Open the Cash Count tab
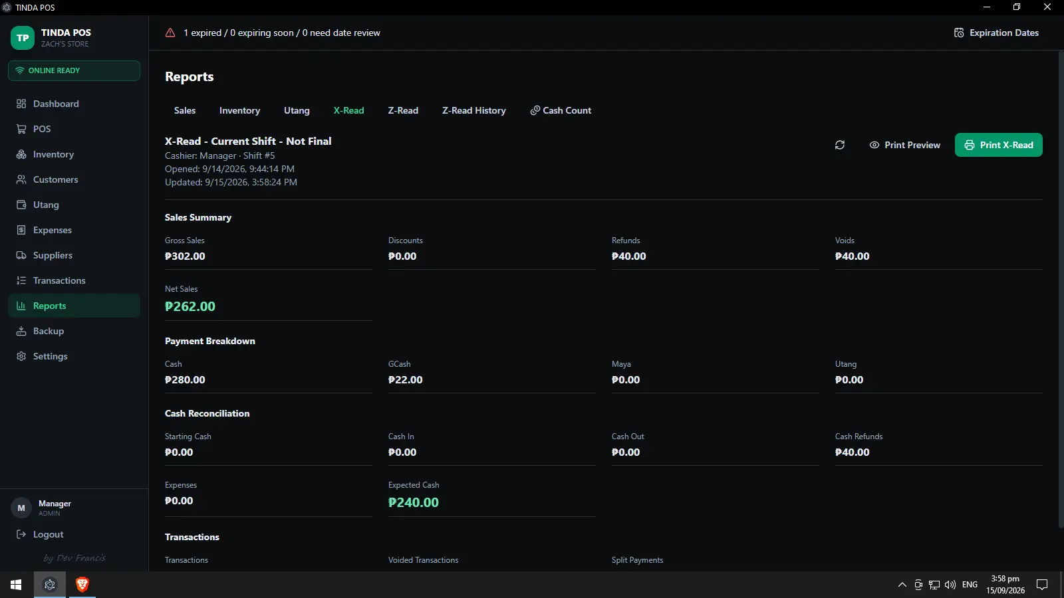This screenshot has width=1064, height=598. 561,110
